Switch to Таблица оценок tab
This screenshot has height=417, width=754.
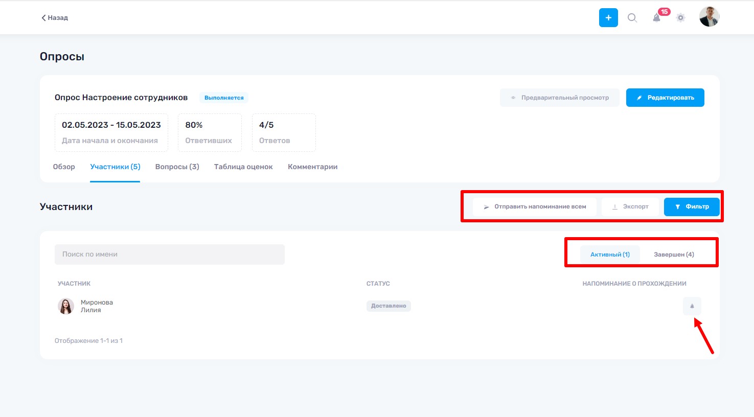[x=243, y=167]
